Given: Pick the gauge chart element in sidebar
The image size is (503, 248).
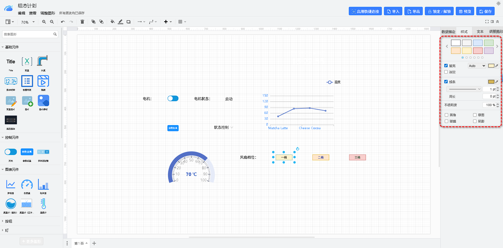Looking at the screenshot, I should [27, 185].
